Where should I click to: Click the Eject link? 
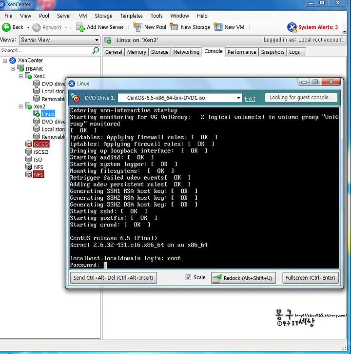pos(250,99)
